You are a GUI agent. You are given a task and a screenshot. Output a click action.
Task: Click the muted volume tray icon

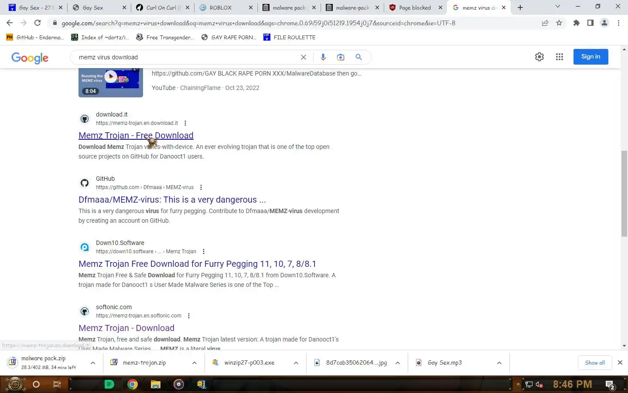tap(539, 385)
